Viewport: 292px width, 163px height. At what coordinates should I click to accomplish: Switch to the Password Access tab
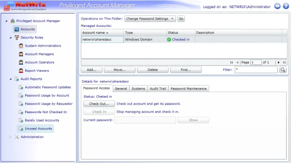click(x=96, y=88)
